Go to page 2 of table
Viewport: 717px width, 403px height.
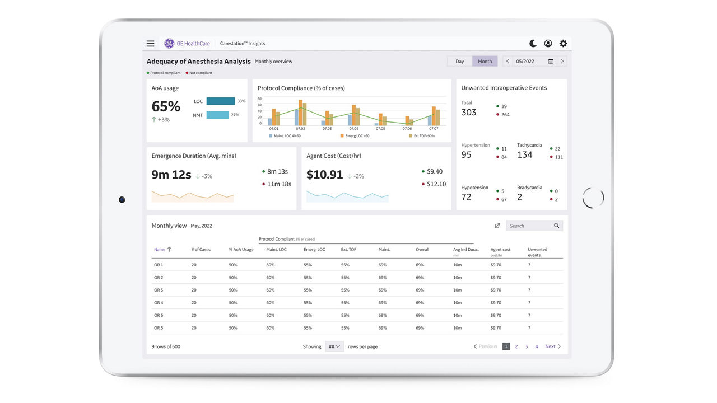click(516, 346)
